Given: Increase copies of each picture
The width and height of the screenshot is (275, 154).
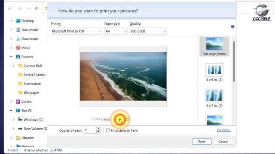Looking at the screenshot, I should (98, 129).
